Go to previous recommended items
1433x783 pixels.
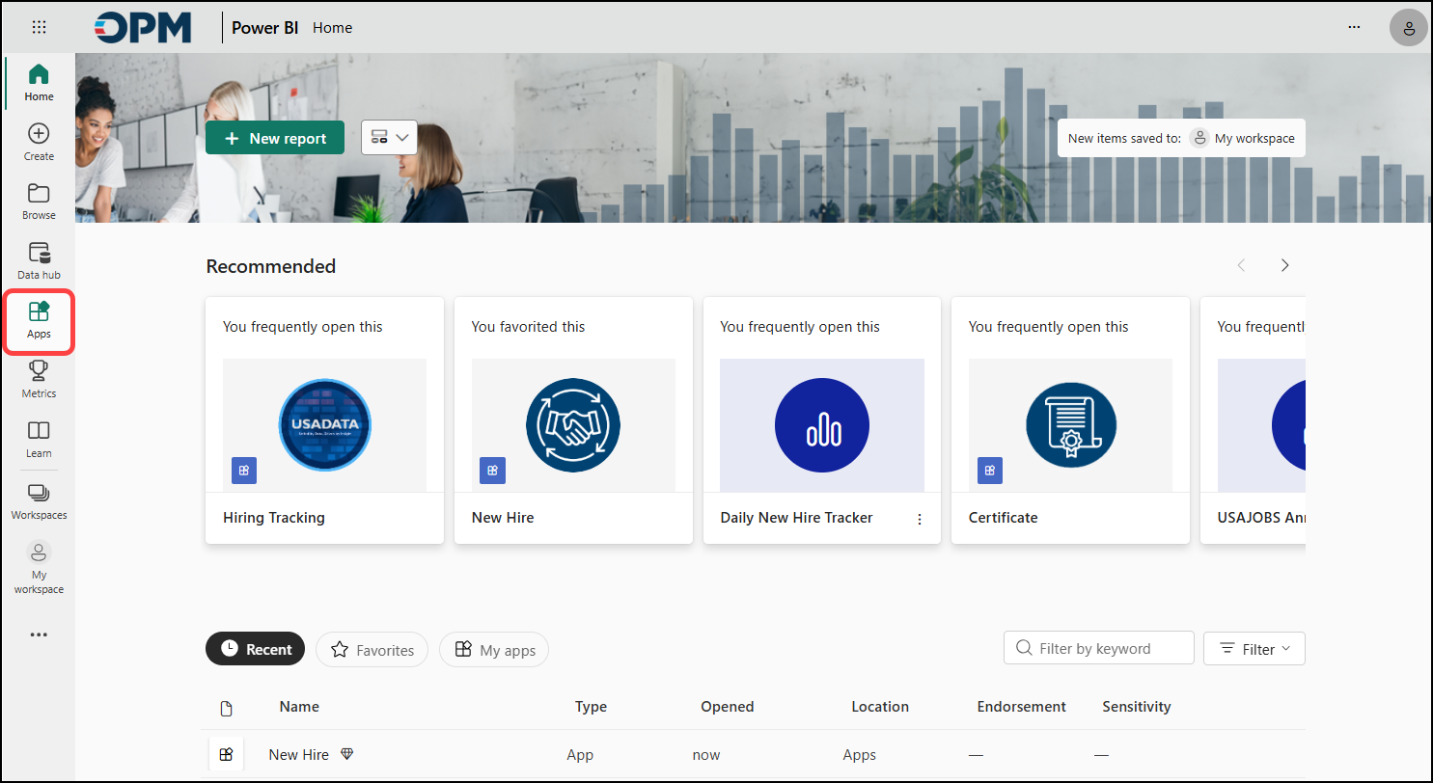tap(1242, 265)
